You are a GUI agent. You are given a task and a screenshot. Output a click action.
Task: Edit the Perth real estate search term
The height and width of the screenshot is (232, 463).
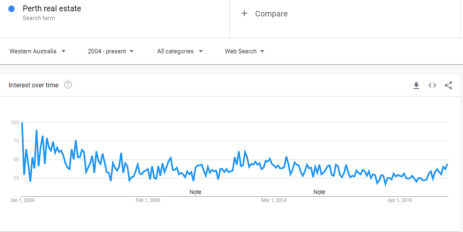click(x=52, y=9)
